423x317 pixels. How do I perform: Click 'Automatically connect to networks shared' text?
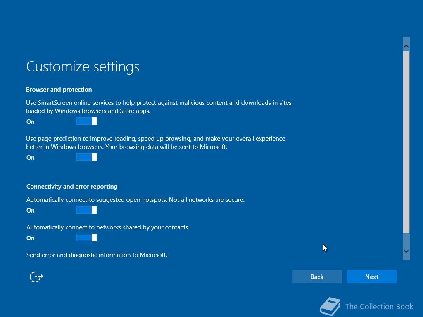coord(108,227)
